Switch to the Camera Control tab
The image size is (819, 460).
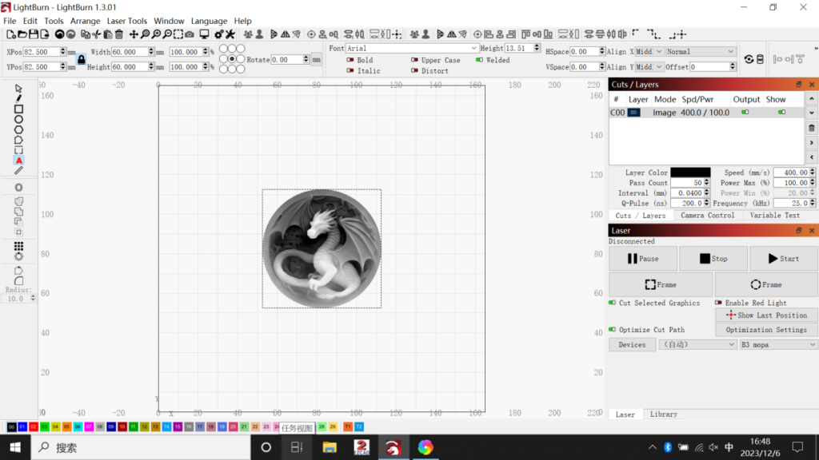click(x=707, y=216)
